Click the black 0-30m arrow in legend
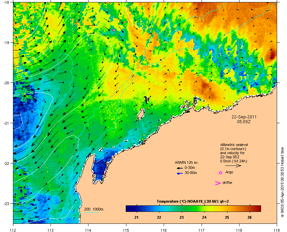This screenshot has height=232, width=287. coord(180,168)
